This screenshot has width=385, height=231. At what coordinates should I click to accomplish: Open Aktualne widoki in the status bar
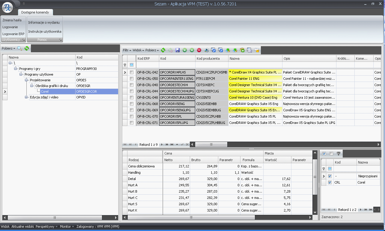coord(22,227)
